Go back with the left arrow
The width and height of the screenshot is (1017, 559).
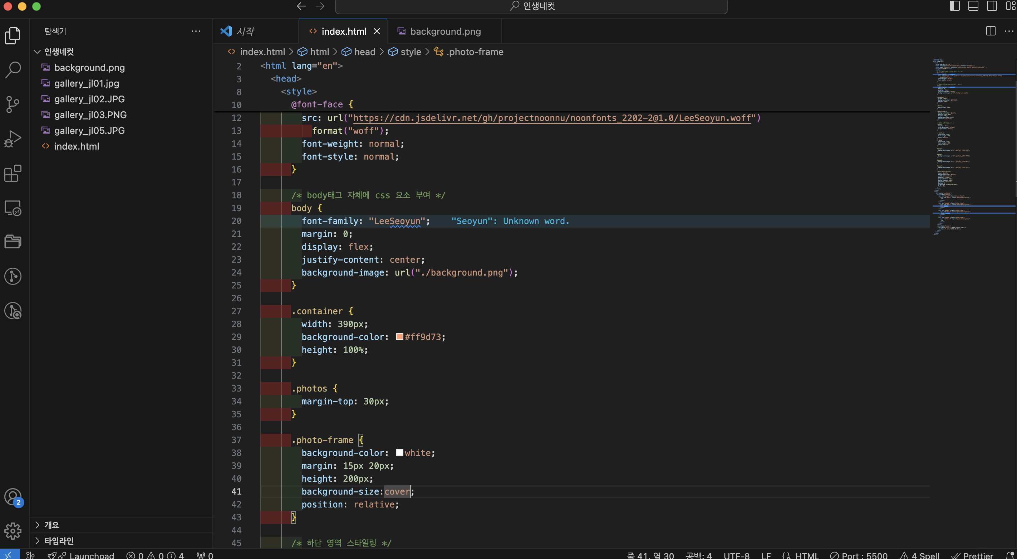301,6
